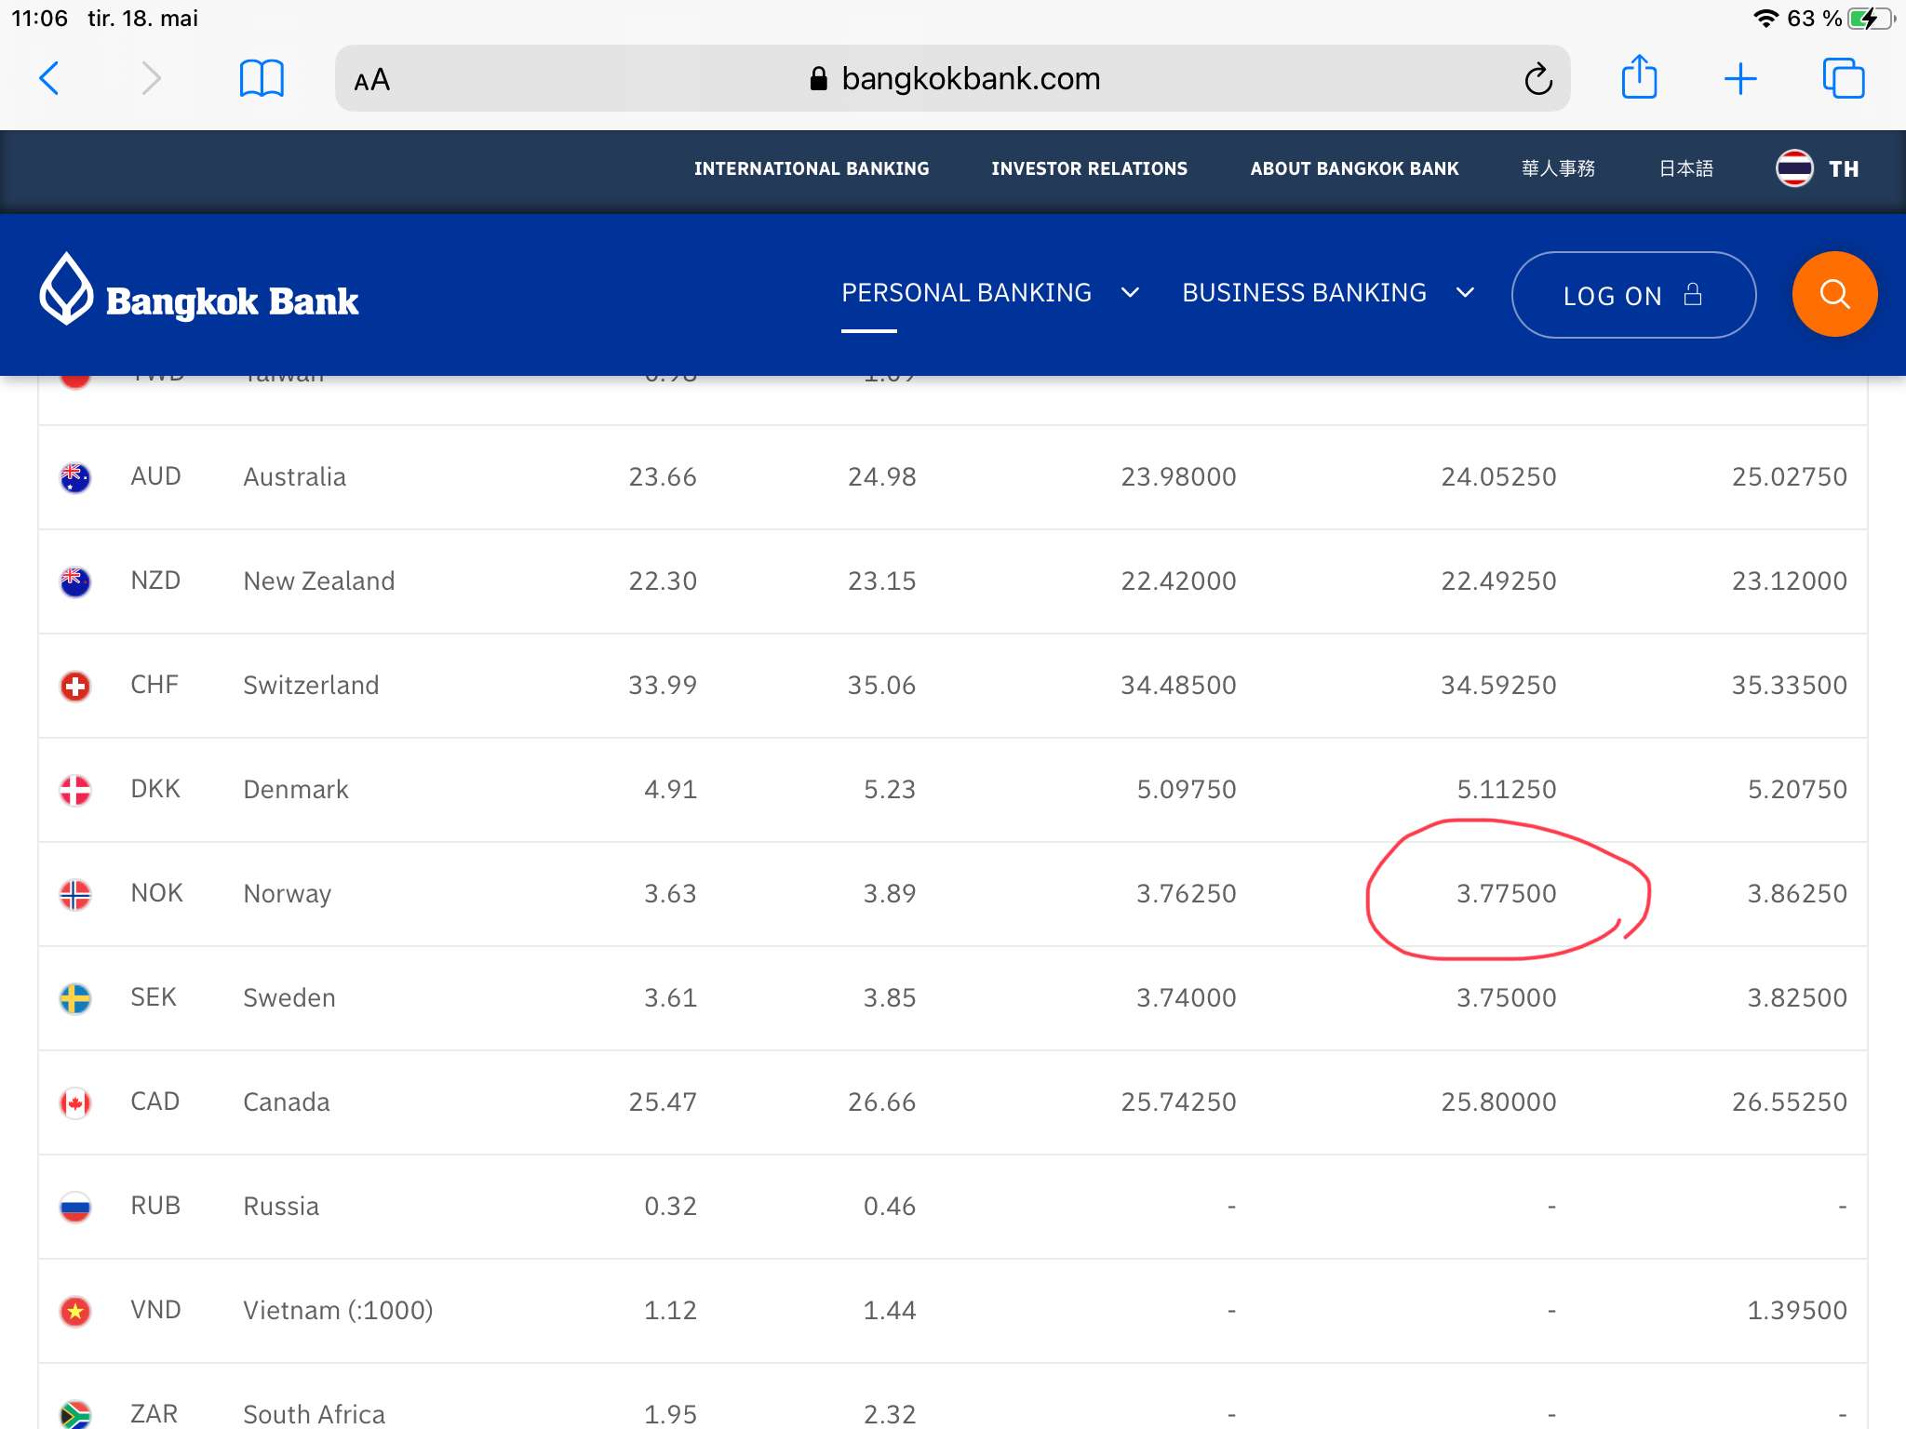Open the 日本語 language link

pos(1685,168)
